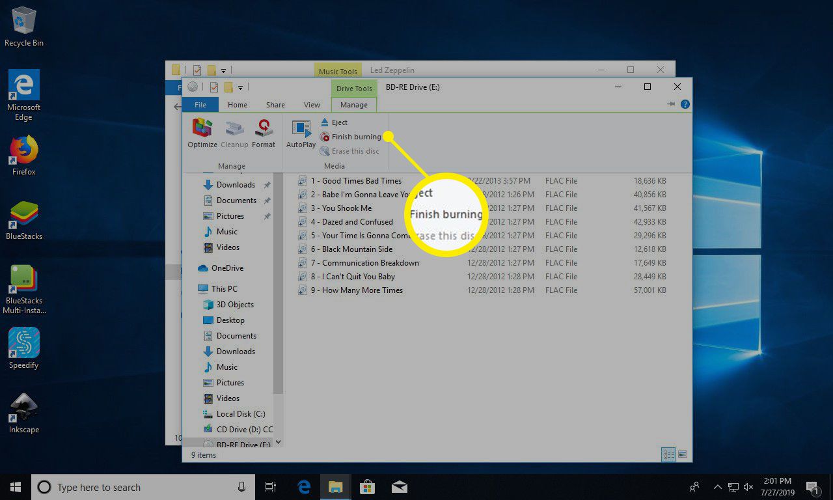833x500 pixels.
Task: Open Recycle Bin on the desktop
Action: click(24, 27)
